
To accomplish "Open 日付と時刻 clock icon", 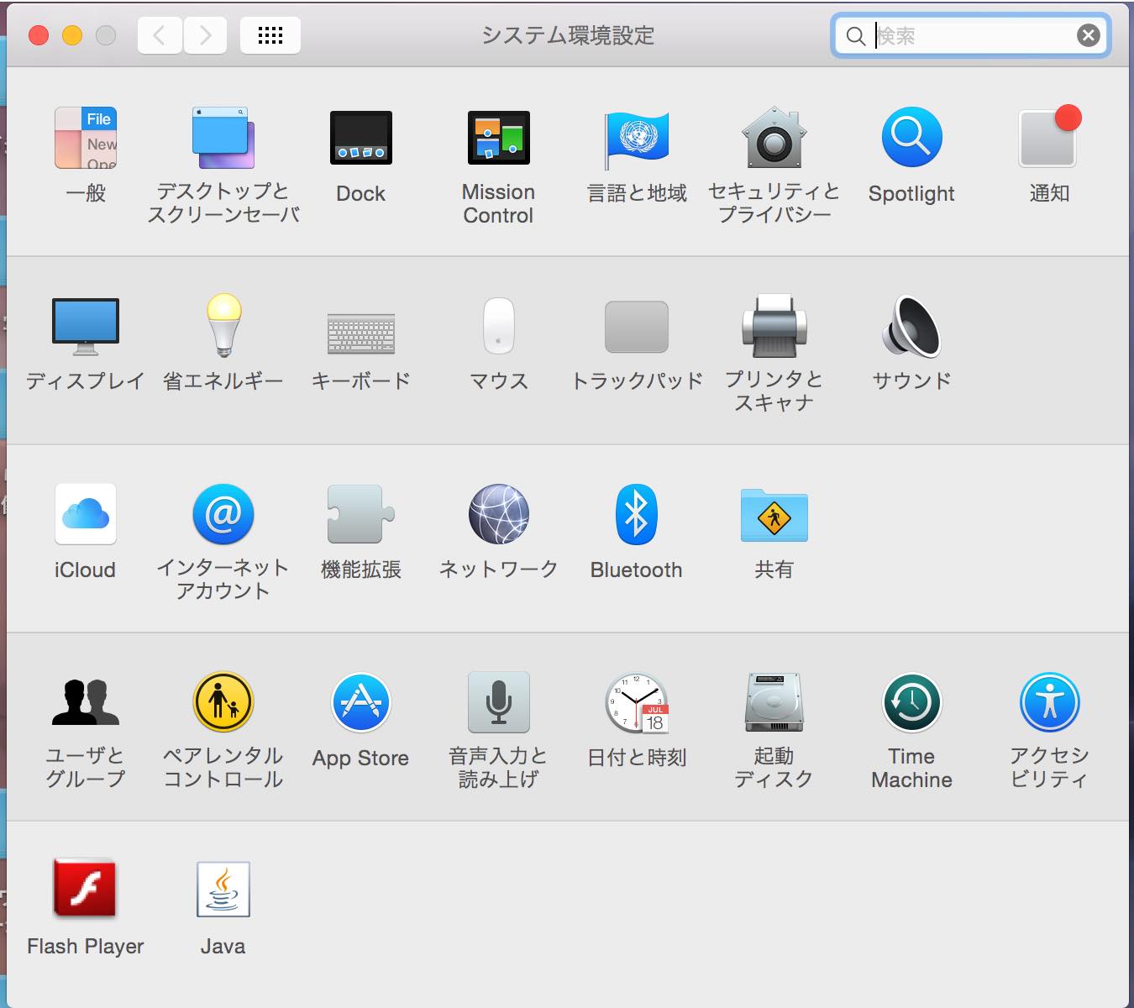I will tap(637, 703).
